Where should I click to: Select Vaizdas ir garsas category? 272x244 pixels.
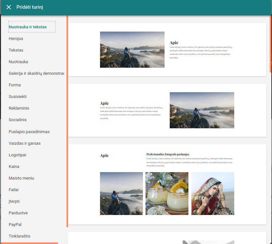point(25,143)
